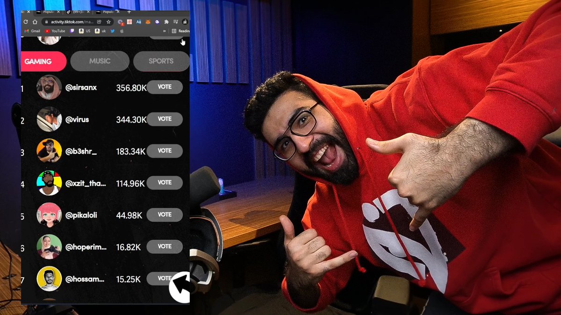561x315 pixels.
Task: Click the @sirsanx username
Action: click(x=81, y=88)
